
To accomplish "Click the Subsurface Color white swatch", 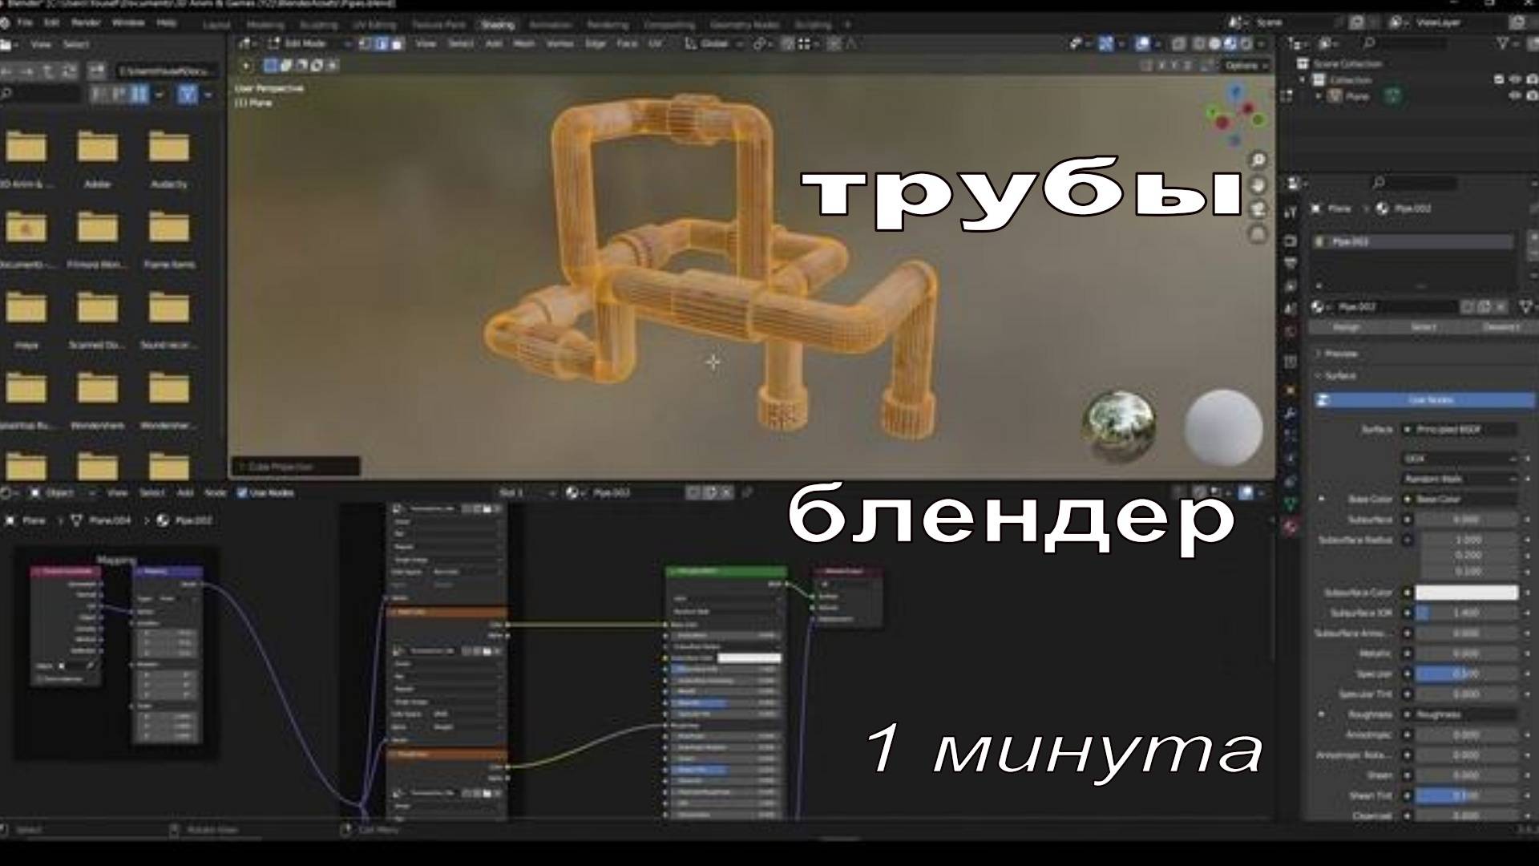I will pos(1466,593).
